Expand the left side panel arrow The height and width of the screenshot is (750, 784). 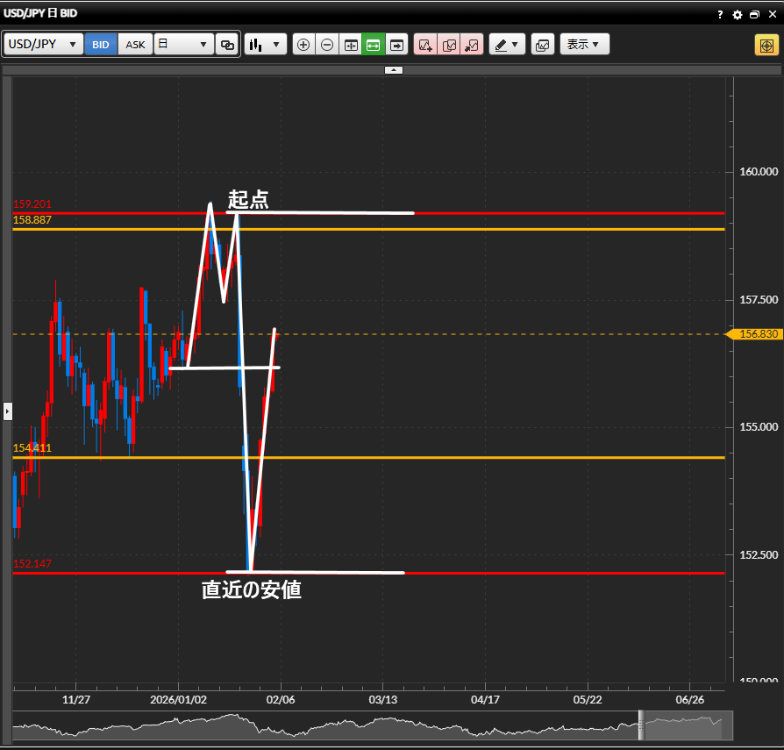coord(7,411)
